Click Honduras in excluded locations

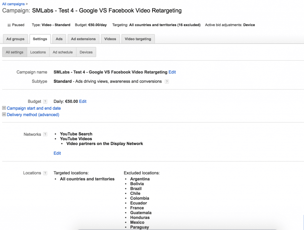tap(140, 218)
